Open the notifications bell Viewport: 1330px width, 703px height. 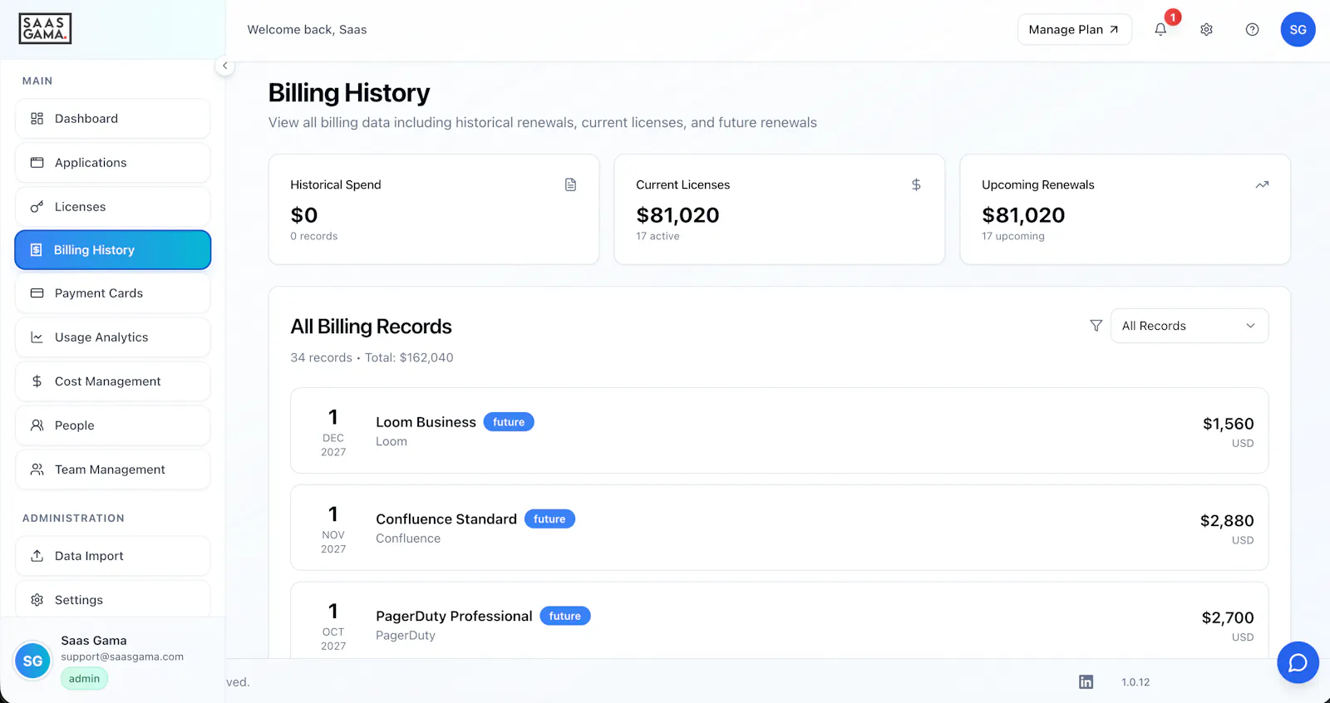1160,30
